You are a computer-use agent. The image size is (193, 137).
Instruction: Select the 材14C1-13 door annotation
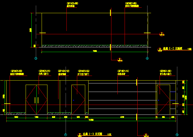84,71
